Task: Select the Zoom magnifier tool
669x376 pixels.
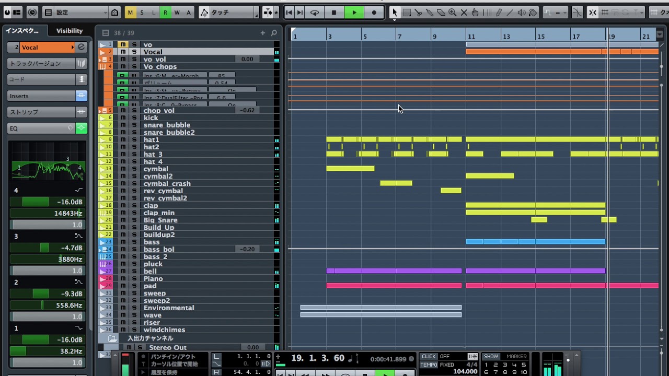Action: tap(453, 13)
